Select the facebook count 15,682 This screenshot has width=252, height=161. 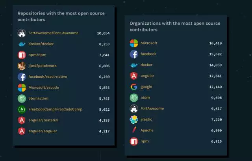(215, 54)
